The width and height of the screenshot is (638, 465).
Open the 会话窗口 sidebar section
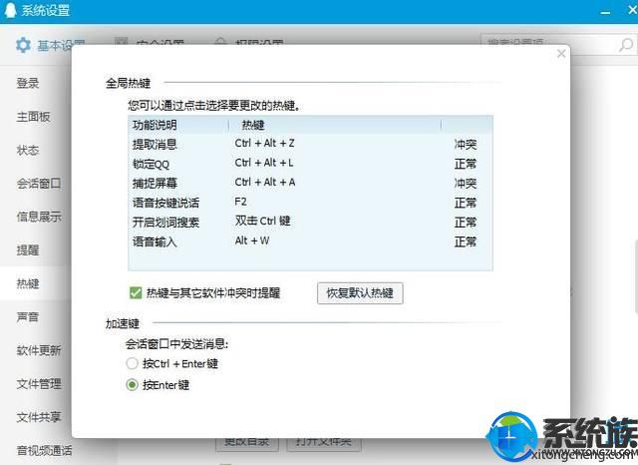pos(39,184)
